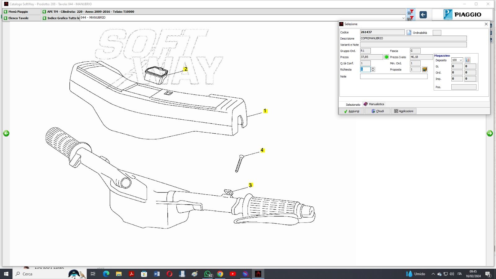
Task: Open WhatsApp from the taskbar
Action: point(207,274)
